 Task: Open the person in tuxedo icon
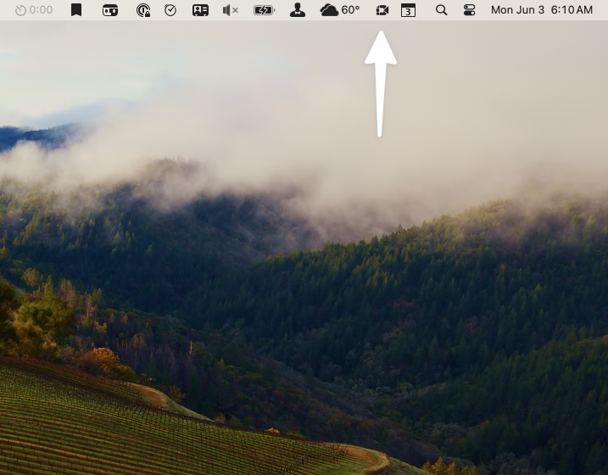pyautogui.click(x=297, y=10)
